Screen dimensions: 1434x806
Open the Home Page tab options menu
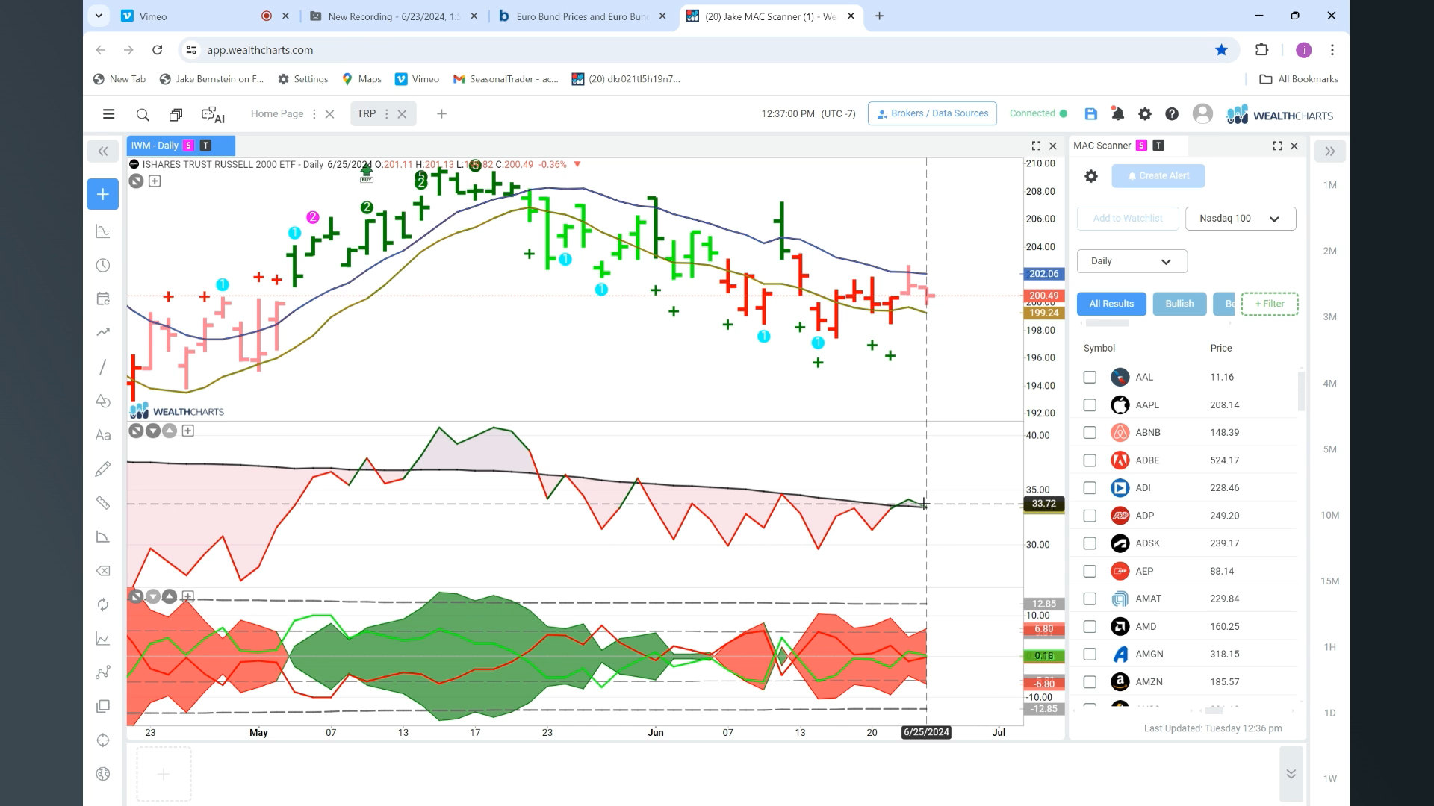pyautogui.click(x=314, y=114)
